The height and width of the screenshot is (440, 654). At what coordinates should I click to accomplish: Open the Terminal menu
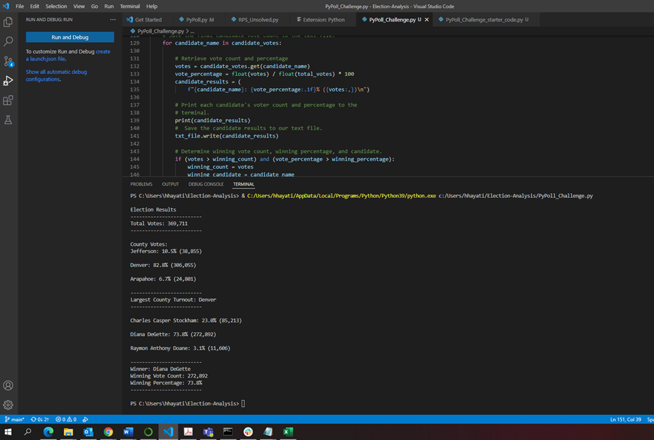(x=130, y=6)
